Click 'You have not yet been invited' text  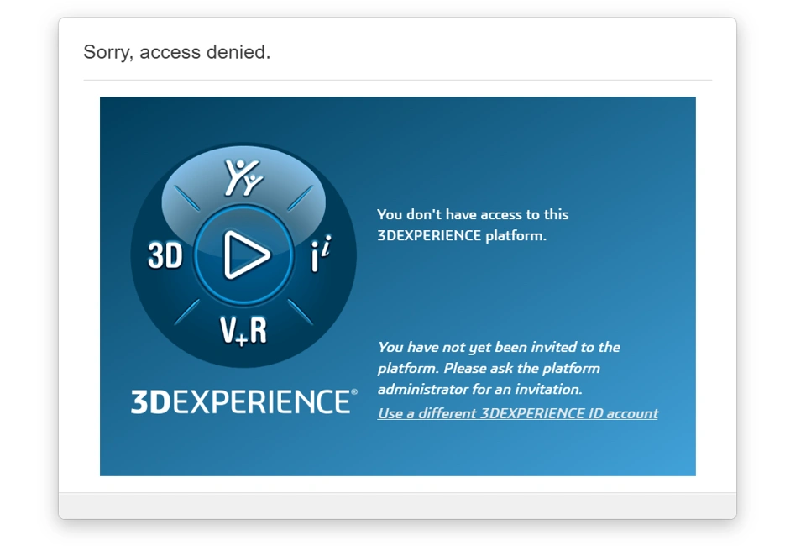(499, 369)
